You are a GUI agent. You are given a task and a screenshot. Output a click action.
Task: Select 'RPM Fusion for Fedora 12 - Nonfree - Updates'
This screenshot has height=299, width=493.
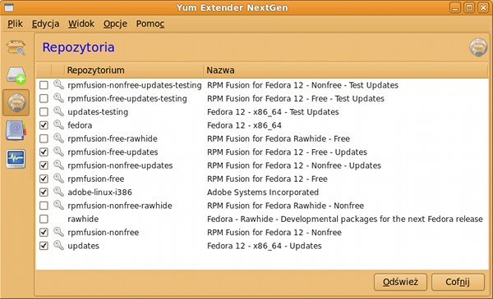(x=294, y=165)
